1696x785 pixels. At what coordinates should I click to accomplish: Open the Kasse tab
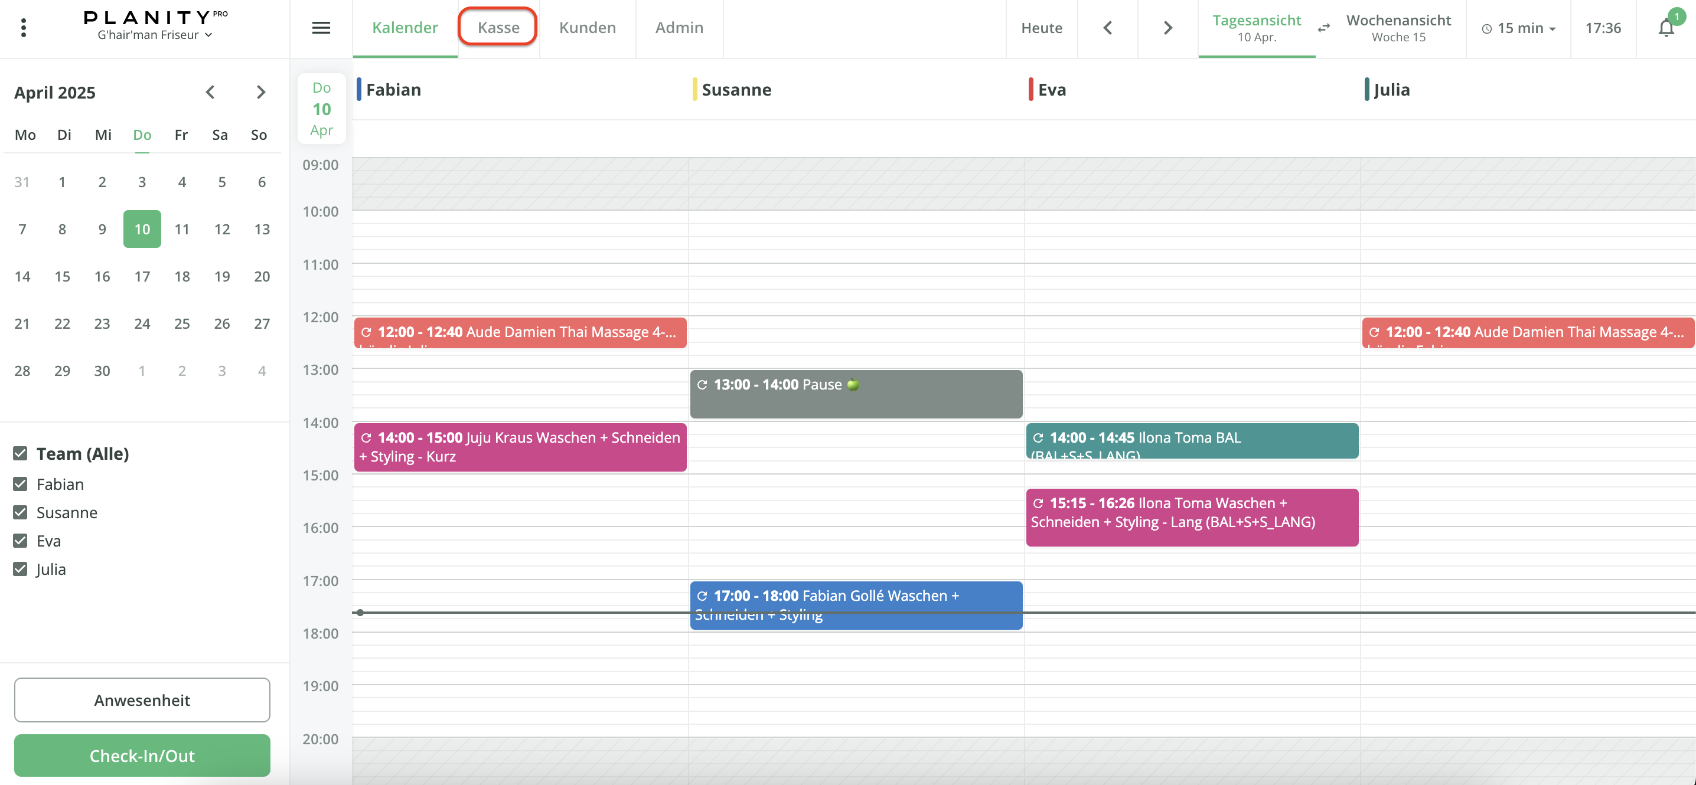click(498, 28)
